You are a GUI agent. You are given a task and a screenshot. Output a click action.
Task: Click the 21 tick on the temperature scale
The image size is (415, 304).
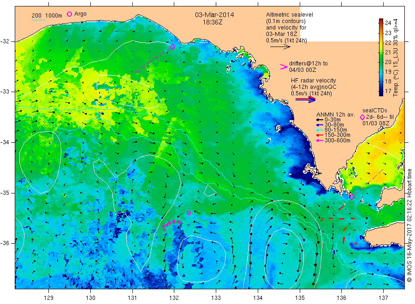388,53
